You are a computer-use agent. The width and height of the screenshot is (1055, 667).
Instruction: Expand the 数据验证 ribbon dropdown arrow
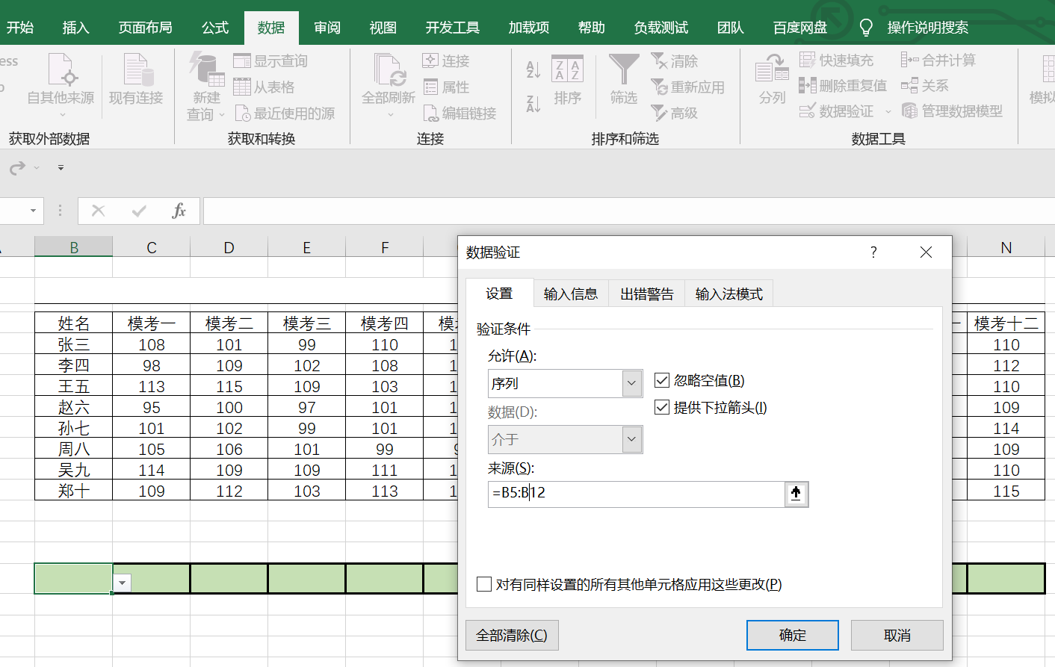(x=888, y=111)
